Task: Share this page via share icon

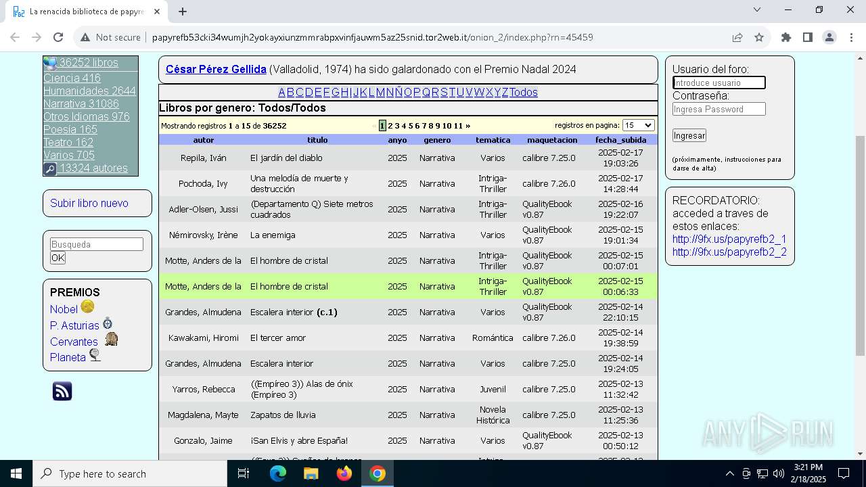Action: 737,37
